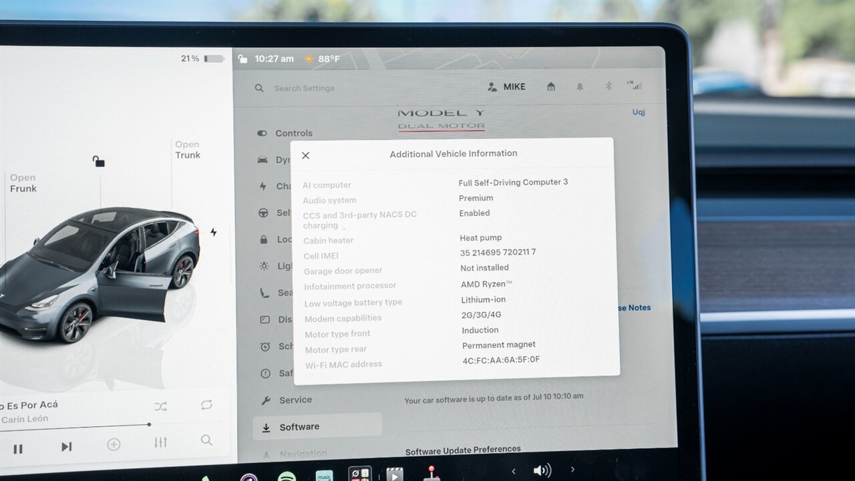Viewport: 855px width, 481px height.
Task: Close the Additional Vehicle Information dialog
Action: pos(305,156)
